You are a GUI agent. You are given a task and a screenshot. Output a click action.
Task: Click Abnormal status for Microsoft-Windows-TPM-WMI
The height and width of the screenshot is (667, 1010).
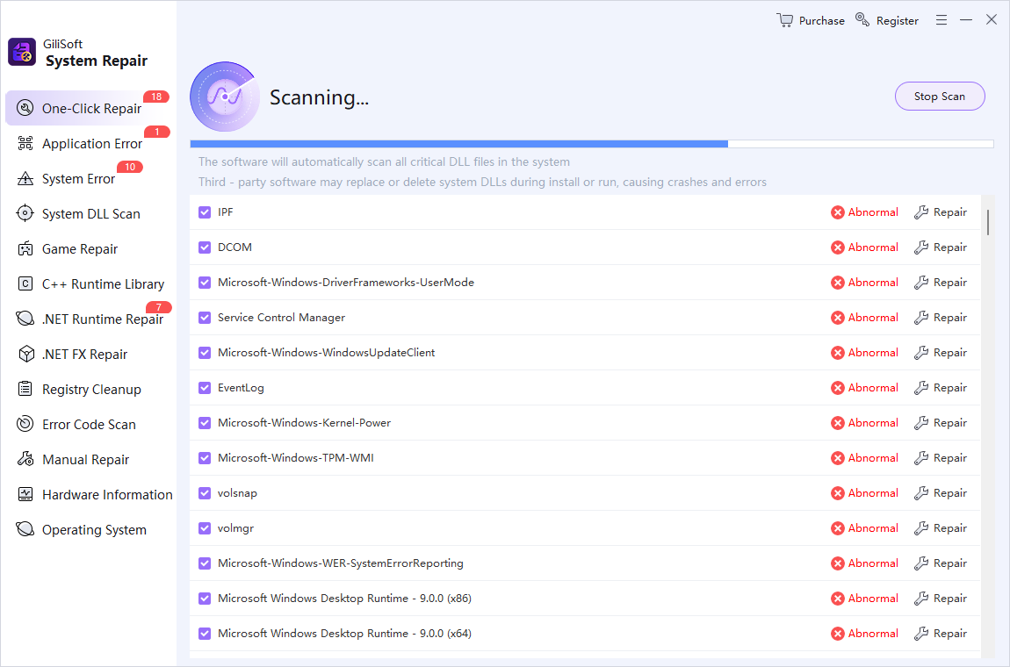coord(864,458)
